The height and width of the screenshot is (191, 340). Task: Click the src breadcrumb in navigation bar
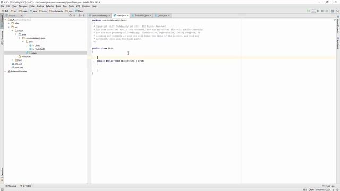pyautogui.click(x=14, y=11)
